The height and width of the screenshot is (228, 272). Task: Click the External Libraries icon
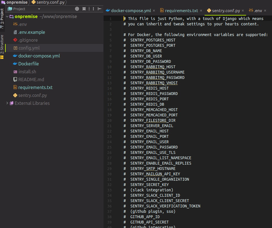tap(12, 103)
